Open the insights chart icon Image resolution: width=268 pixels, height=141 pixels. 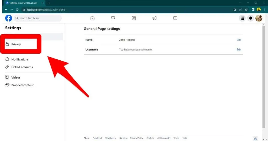[134, 18]
